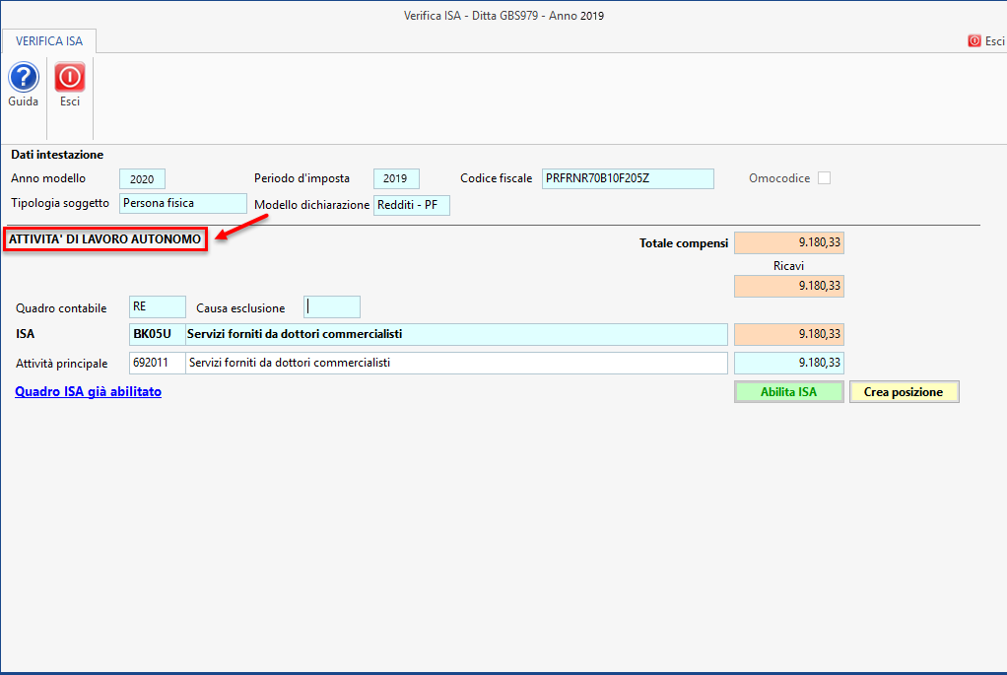Click Modello dichiarazione field Redditi - PF

(412, 206)
